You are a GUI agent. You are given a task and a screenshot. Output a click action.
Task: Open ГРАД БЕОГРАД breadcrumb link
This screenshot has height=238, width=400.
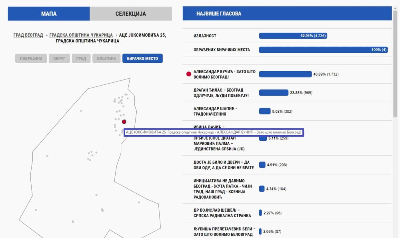pos(28,35)
